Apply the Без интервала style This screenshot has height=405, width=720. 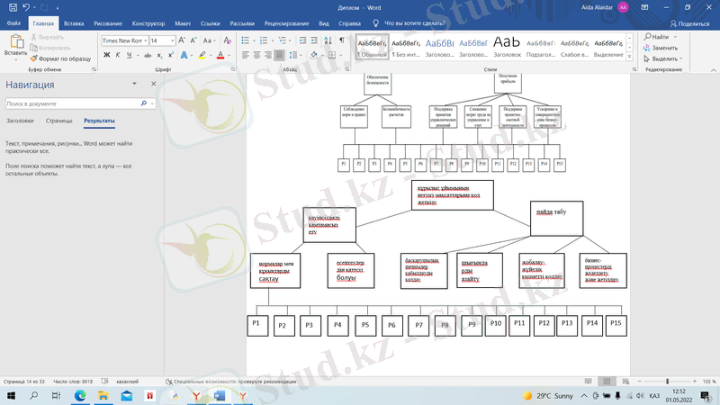[x=406, y=47]
